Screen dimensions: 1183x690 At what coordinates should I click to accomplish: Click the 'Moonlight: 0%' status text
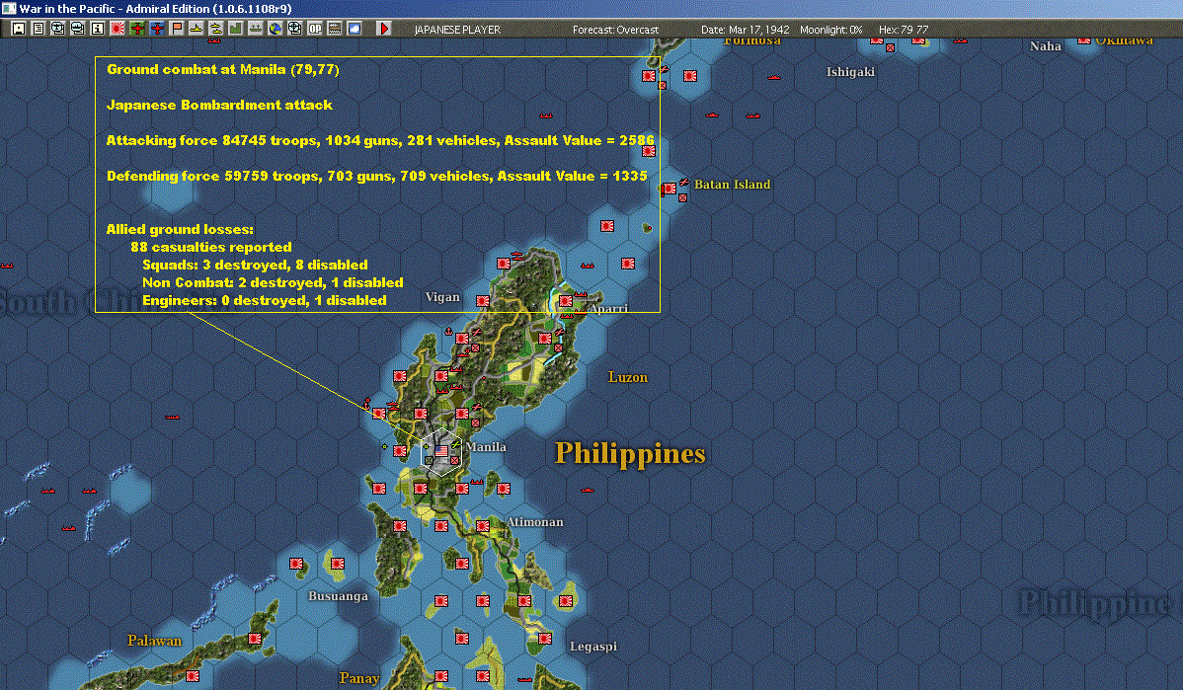tap(830, 30)
